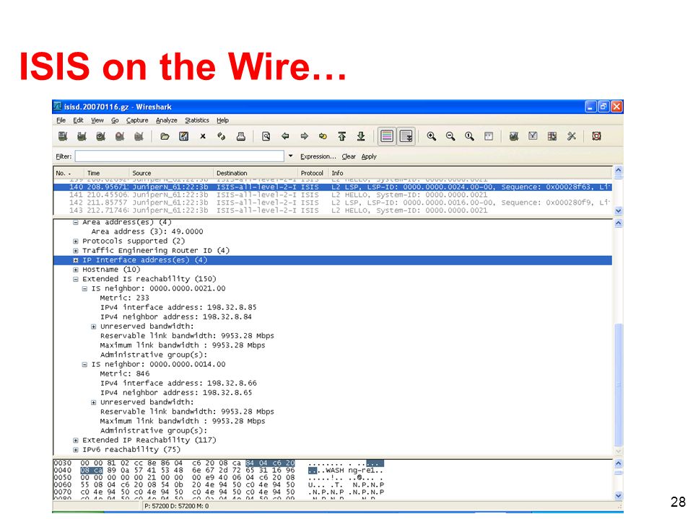Click packet details scrollbar up arrow
This screenshot has width=693, height=519.
619,223
